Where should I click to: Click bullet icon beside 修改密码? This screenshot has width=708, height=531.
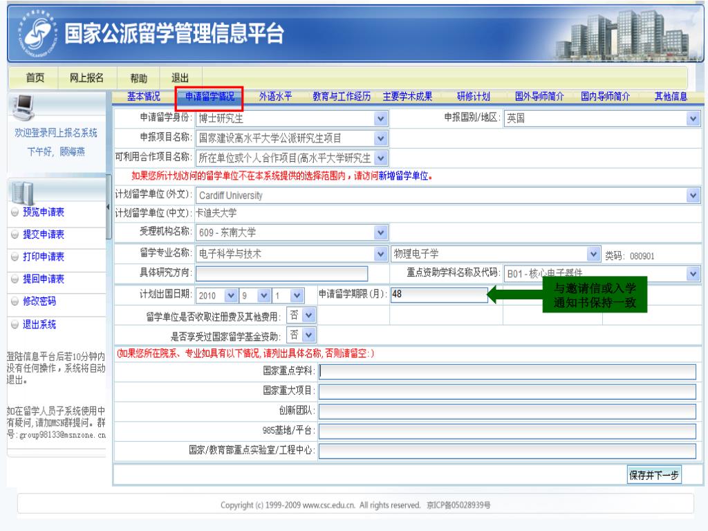[x=14, y=301]
